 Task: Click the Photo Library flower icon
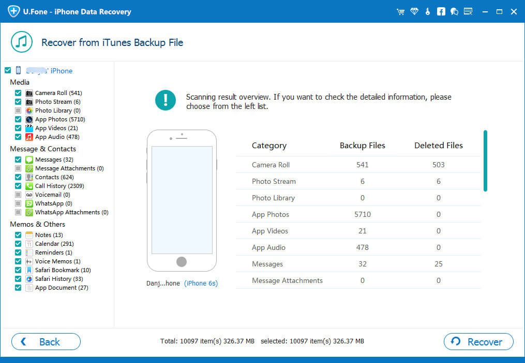[29, 111]
